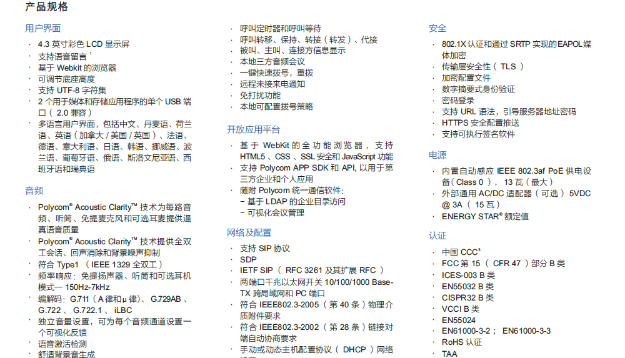Click the 本地三方音频会议 bullet text

click(272, 62)
